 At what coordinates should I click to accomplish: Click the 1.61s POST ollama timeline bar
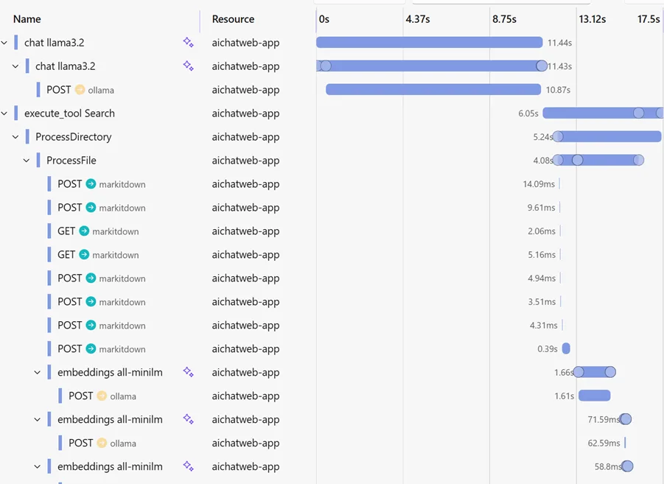click(x=594, y=396)
